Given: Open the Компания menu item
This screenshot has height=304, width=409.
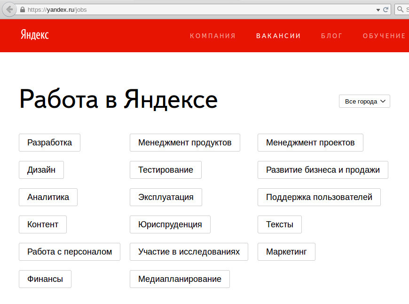Looking at the screenshot, I should pos(212,36).
